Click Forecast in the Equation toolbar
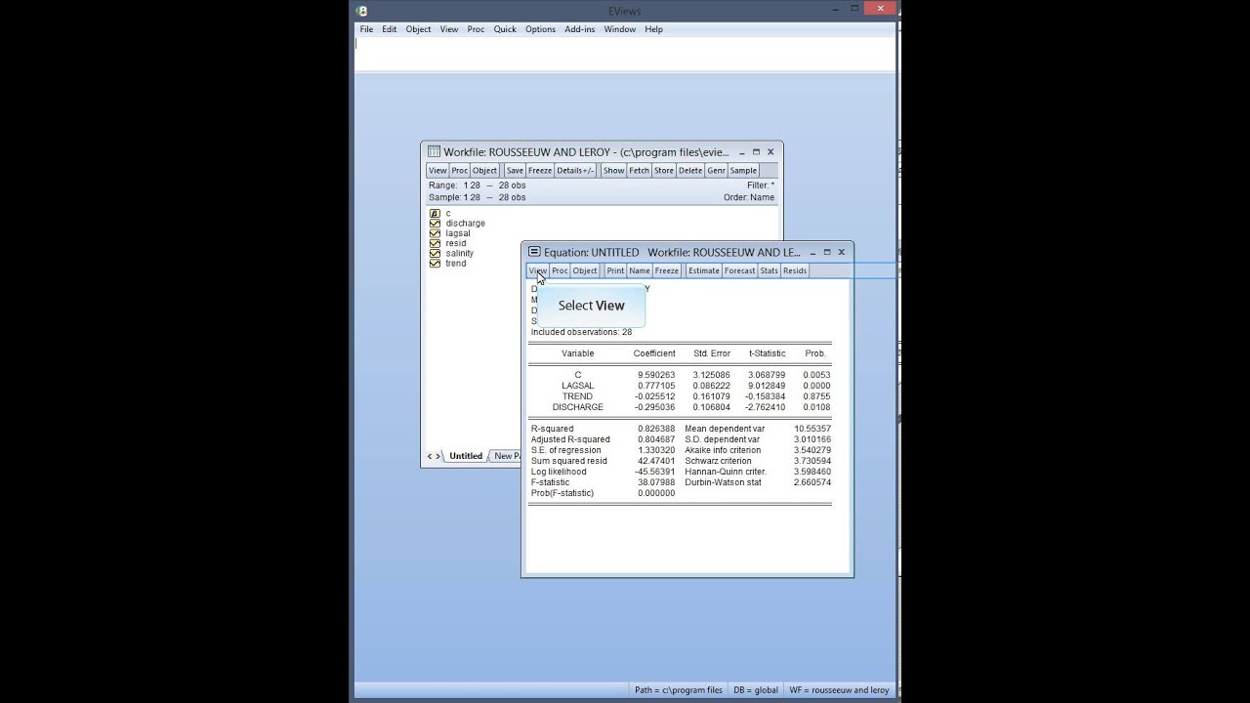The height and width of the screenshot is (703, 1250). pyautogui.click(x=739, y=271)
